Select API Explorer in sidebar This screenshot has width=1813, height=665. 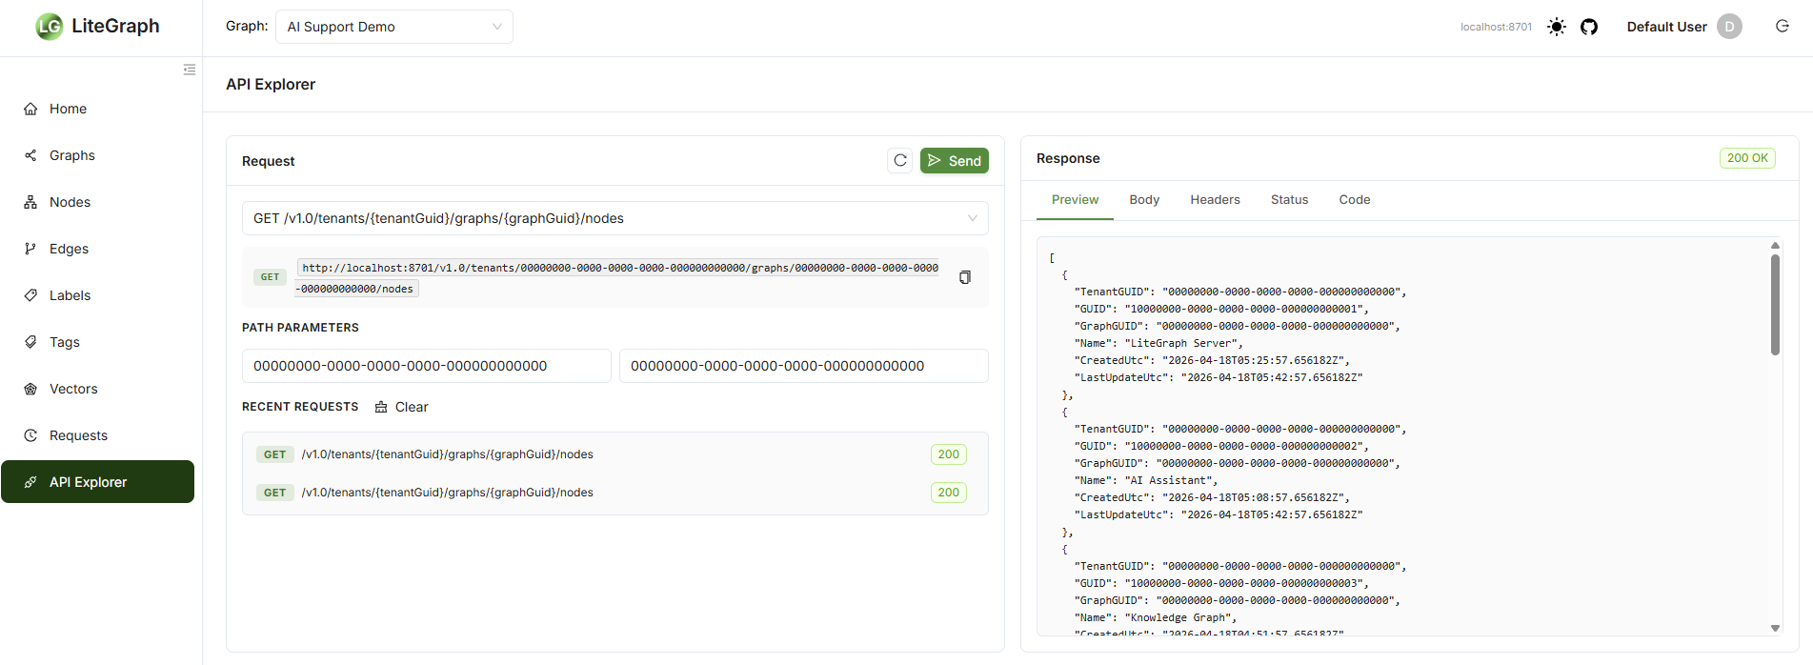click(97, 482)
